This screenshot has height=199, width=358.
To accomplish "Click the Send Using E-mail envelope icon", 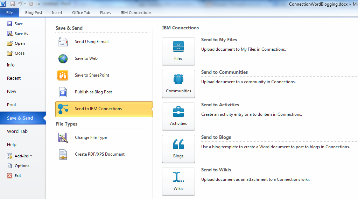I will pos(63,42).
